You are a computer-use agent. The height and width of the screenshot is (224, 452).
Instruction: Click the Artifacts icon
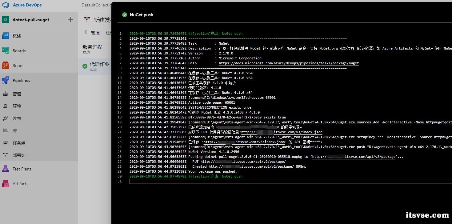(x=6, y=184)
